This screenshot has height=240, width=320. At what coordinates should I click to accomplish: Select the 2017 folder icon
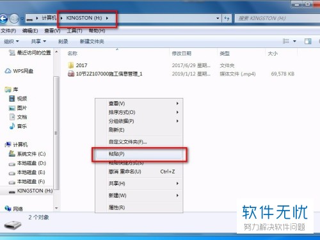[x=71, y=65]
